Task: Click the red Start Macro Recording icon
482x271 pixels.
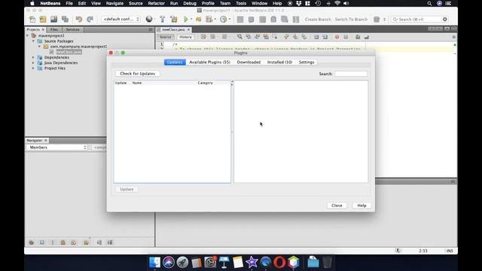Action: pyautogui.click(x=337, y=37)
